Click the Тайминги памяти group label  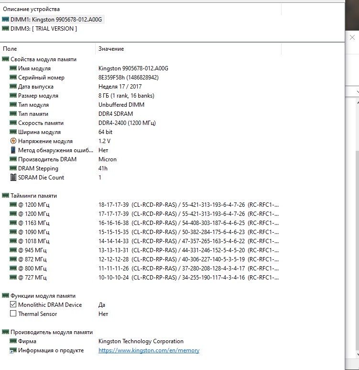pos(34,196)
